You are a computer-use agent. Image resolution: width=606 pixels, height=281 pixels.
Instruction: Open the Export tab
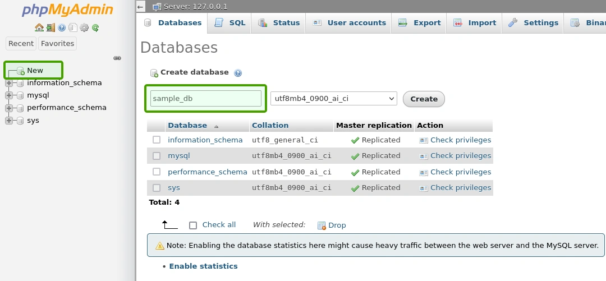[419, 23]
